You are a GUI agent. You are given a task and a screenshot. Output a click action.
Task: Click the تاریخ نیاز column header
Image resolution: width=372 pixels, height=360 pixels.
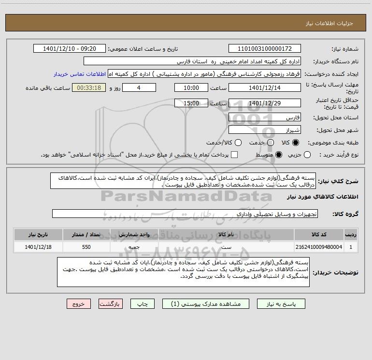point(38,234)
